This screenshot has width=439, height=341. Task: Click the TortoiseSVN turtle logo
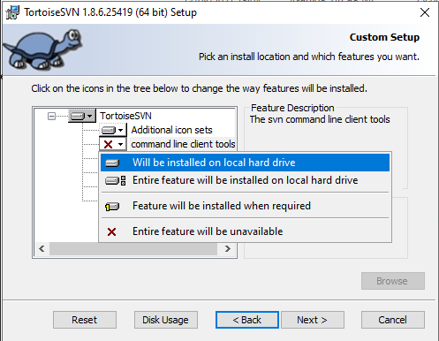tap(42, 49)
